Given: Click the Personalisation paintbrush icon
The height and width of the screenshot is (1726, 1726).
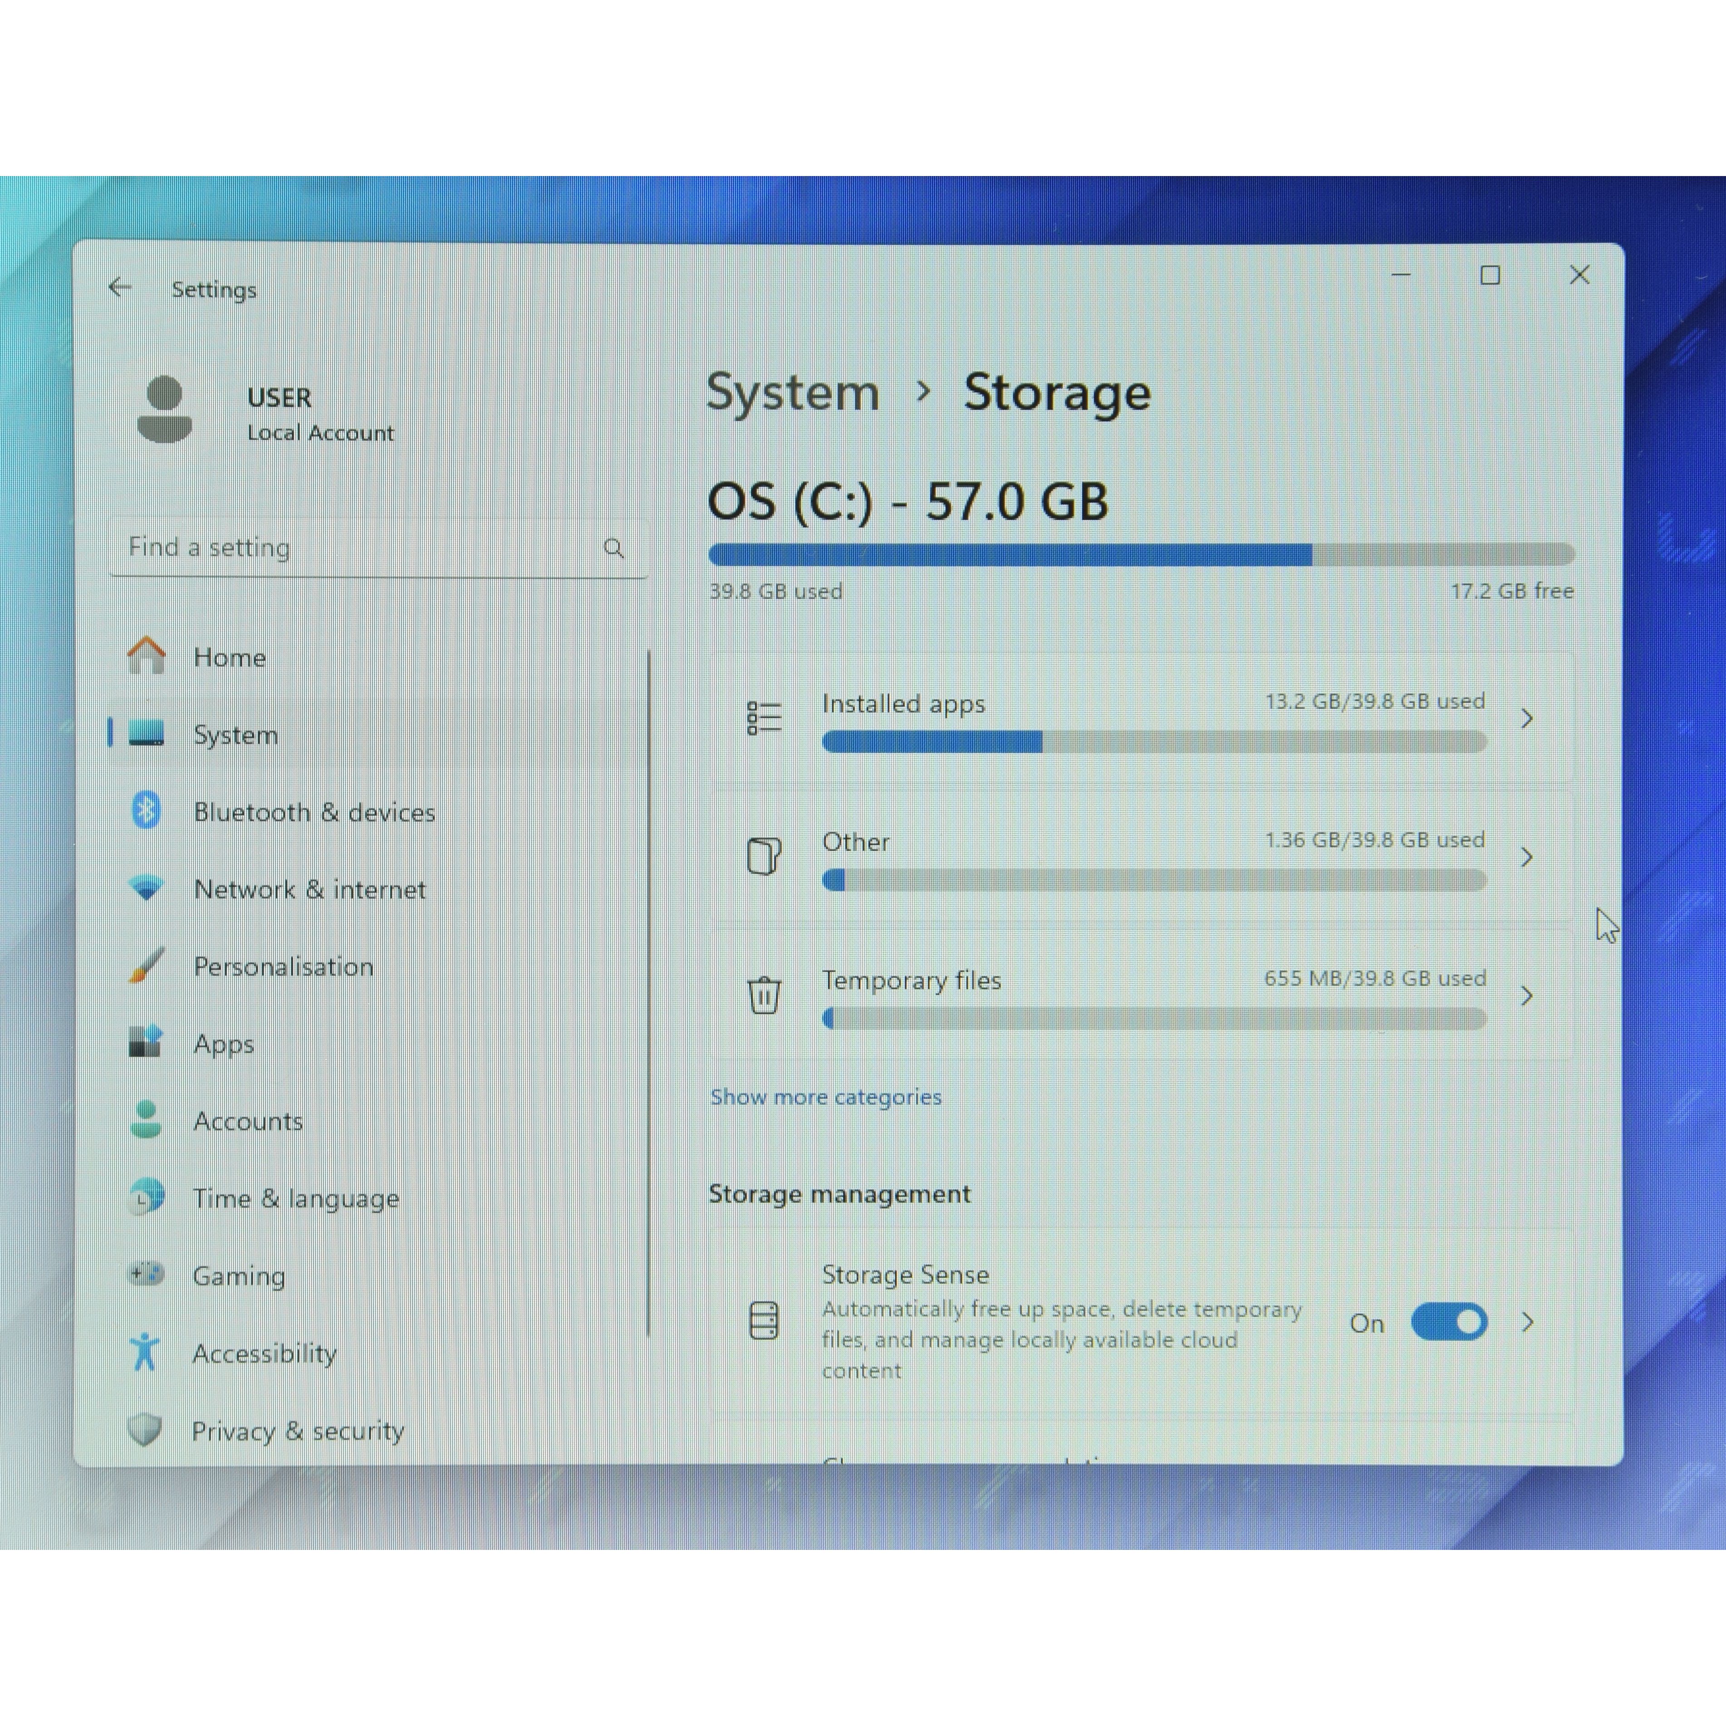Looking at the screenshot, I should [x=147, y=965].
